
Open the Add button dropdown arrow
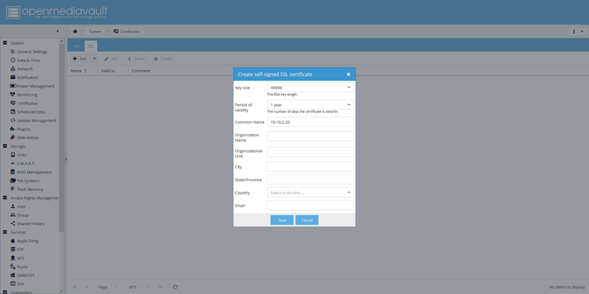click(94, 59)
